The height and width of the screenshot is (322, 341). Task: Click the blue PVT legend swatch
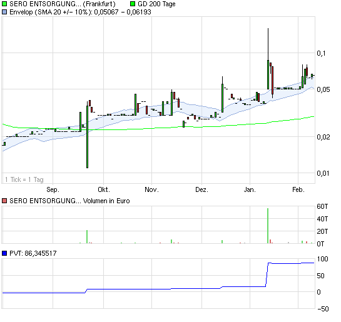(x=4, y=253)
